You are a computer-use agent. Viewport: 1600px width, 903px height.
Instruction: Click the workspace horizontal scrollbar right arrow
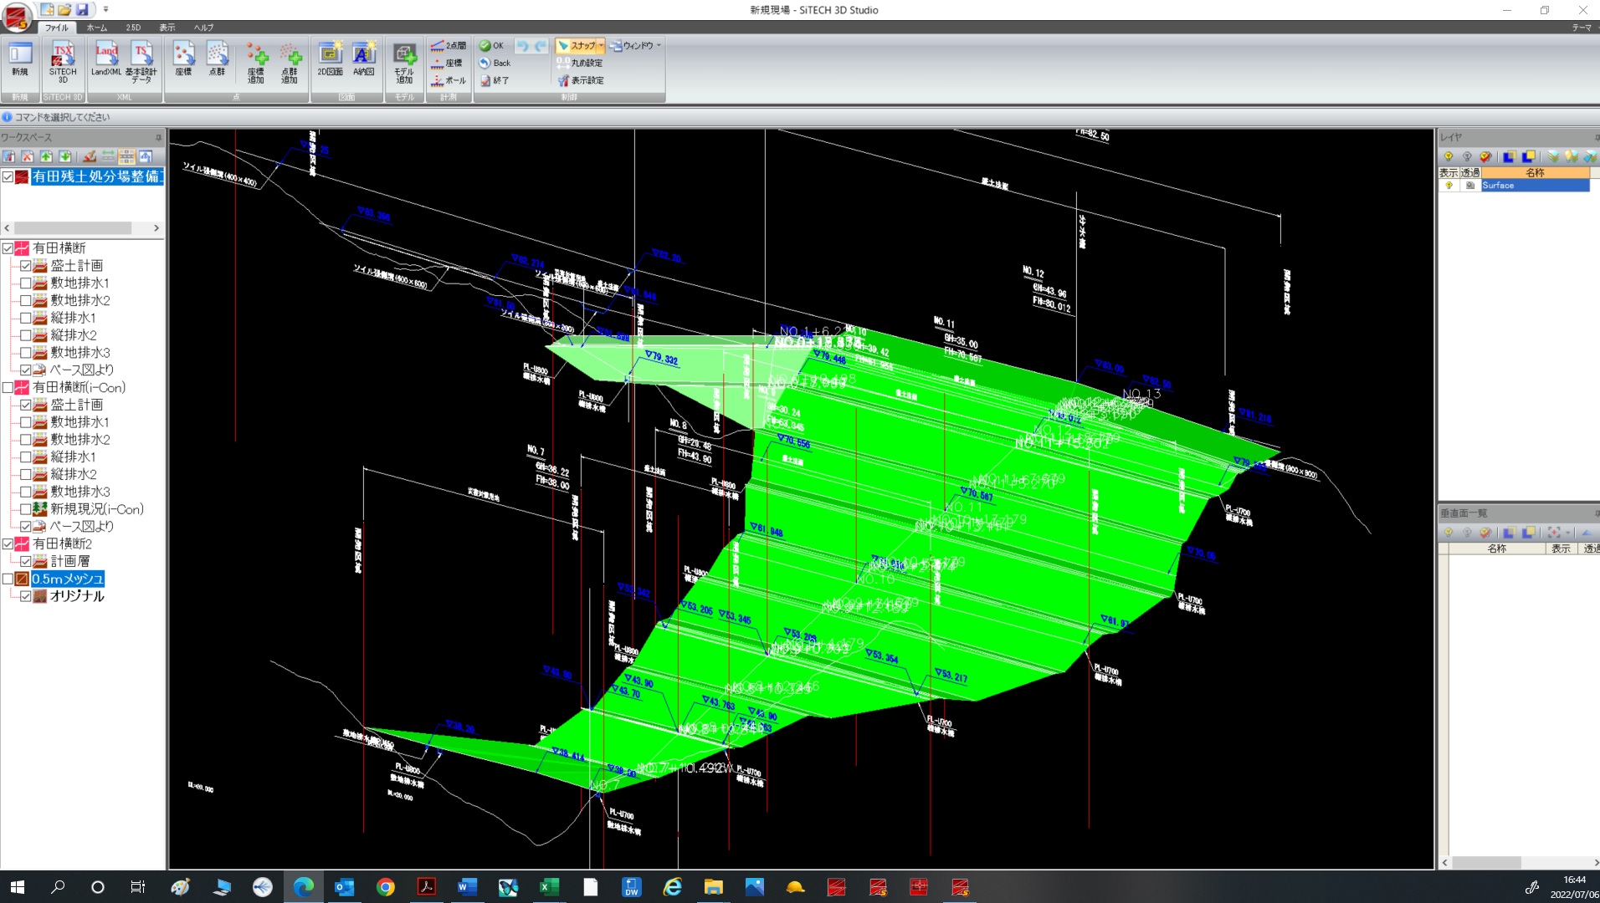pyautogui.click(x=156, y=228)
